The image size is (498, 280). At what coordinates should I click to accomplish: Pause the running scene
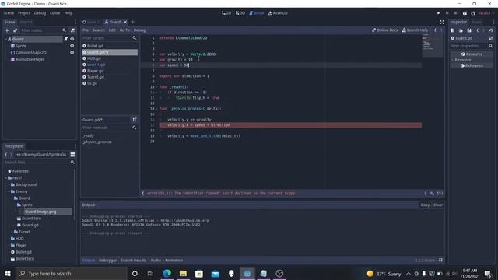pyautogui.click(x=447, y=13)
